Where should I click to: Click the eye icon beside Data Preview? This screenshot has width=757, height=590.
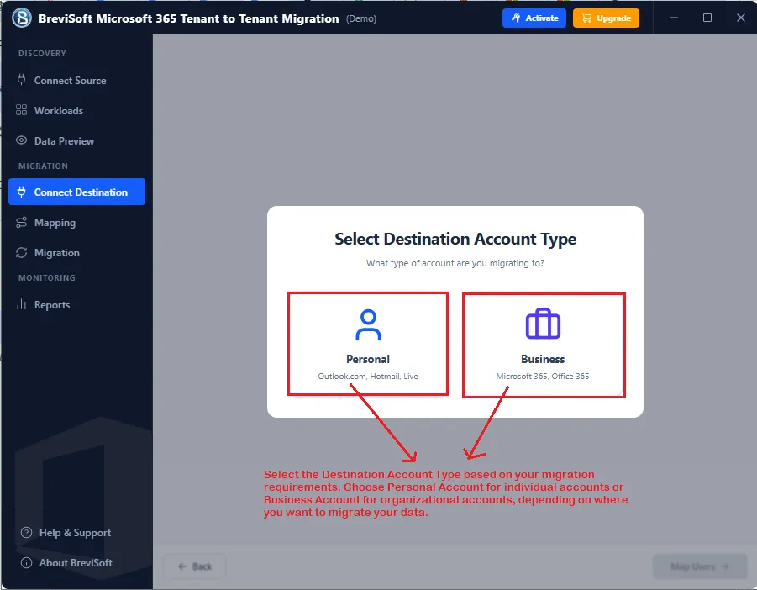pos(21,140)
